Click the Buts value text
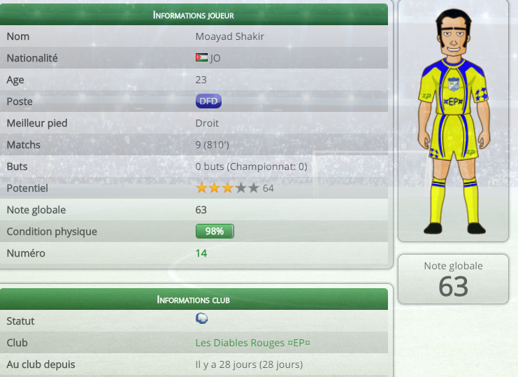 point(252,166)
